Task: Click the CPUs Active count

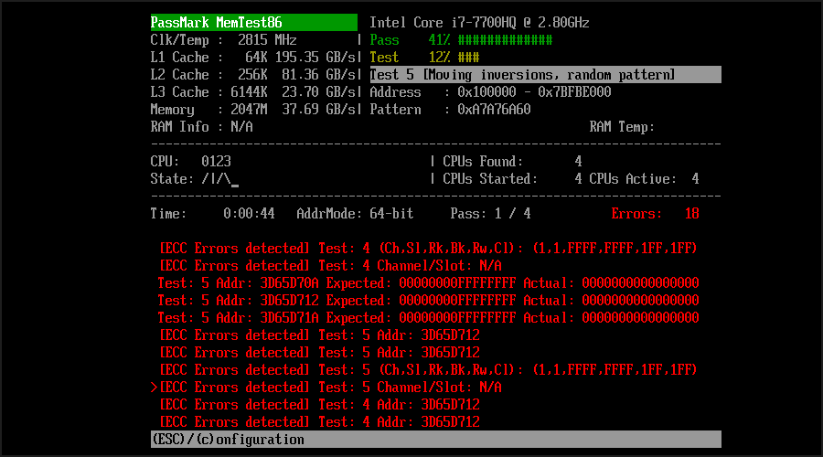Action: [x=696, y=178]
